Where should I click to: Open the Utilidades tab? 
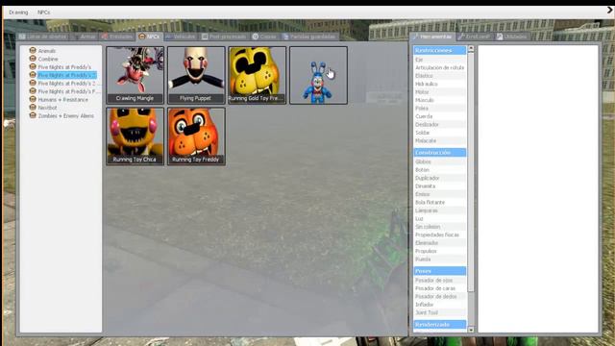click(x=511, y=37)
